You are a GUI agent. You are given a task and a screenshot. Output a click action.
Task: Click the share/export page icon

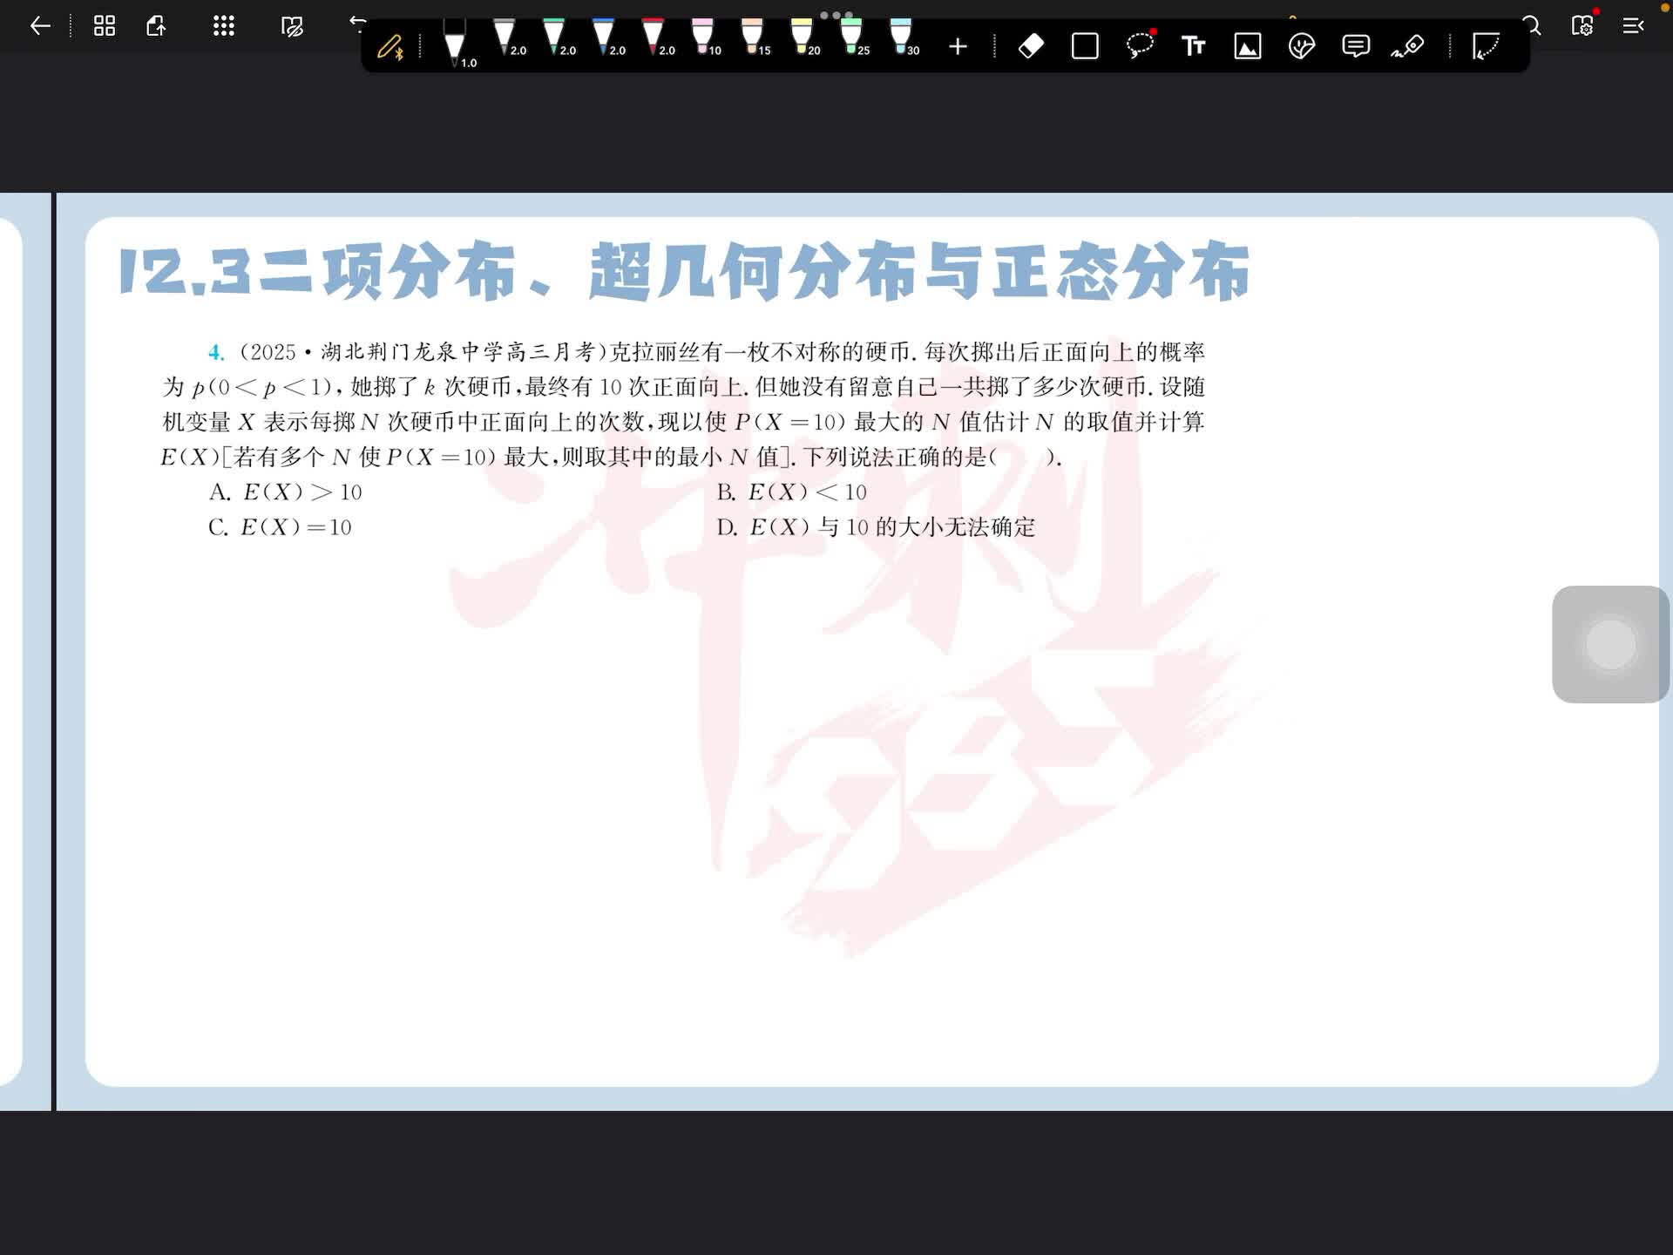[x=157, y=26]
